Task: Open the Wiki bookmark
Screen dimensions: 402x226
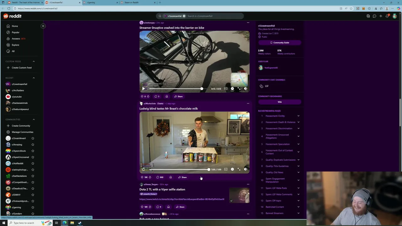Action: (280, 102)
